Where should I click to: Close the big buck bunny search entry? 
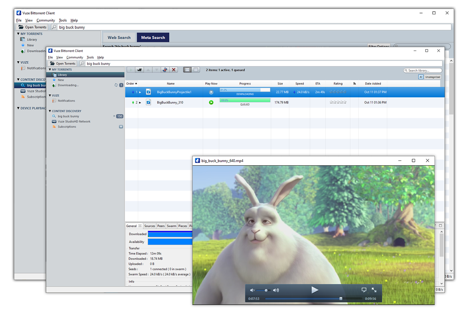click(x=114, y=116)
